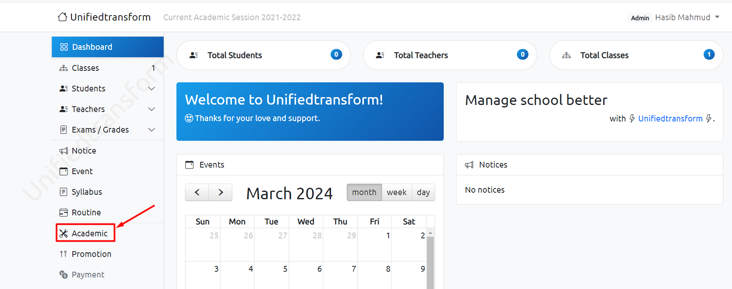Click the Event calendar icon in sidebar
732x289 pixels.
pos(64,171)
